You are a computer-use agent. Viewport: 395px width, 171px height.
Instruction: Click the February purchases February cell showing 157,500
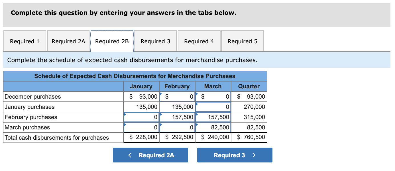pos(177,117)
